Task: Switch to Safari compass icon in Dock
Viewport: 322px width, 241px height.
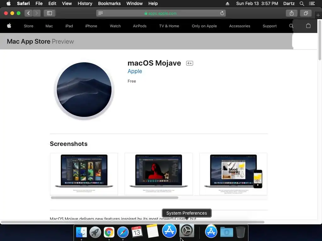Action: [x=123, y=232]
